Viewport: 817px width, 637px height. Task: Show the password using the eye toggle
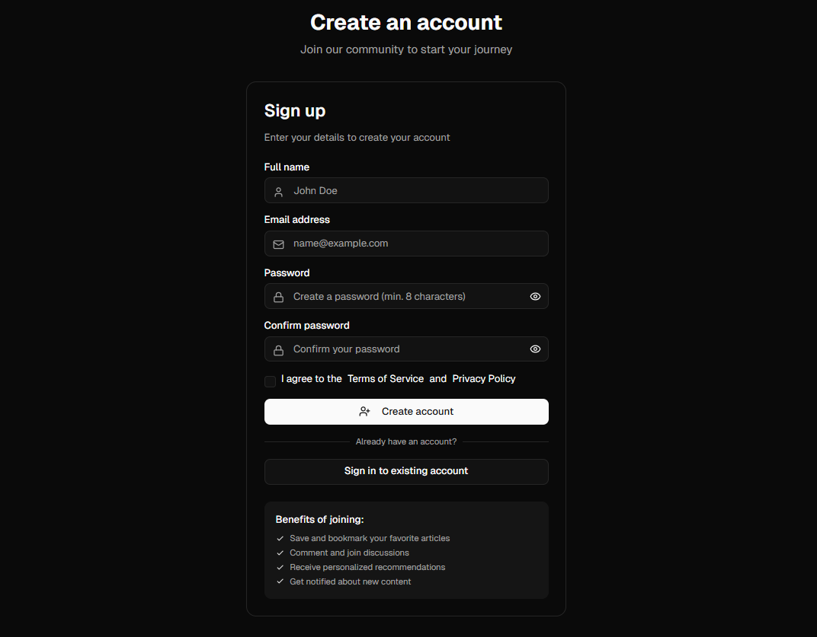pos(535,296)
